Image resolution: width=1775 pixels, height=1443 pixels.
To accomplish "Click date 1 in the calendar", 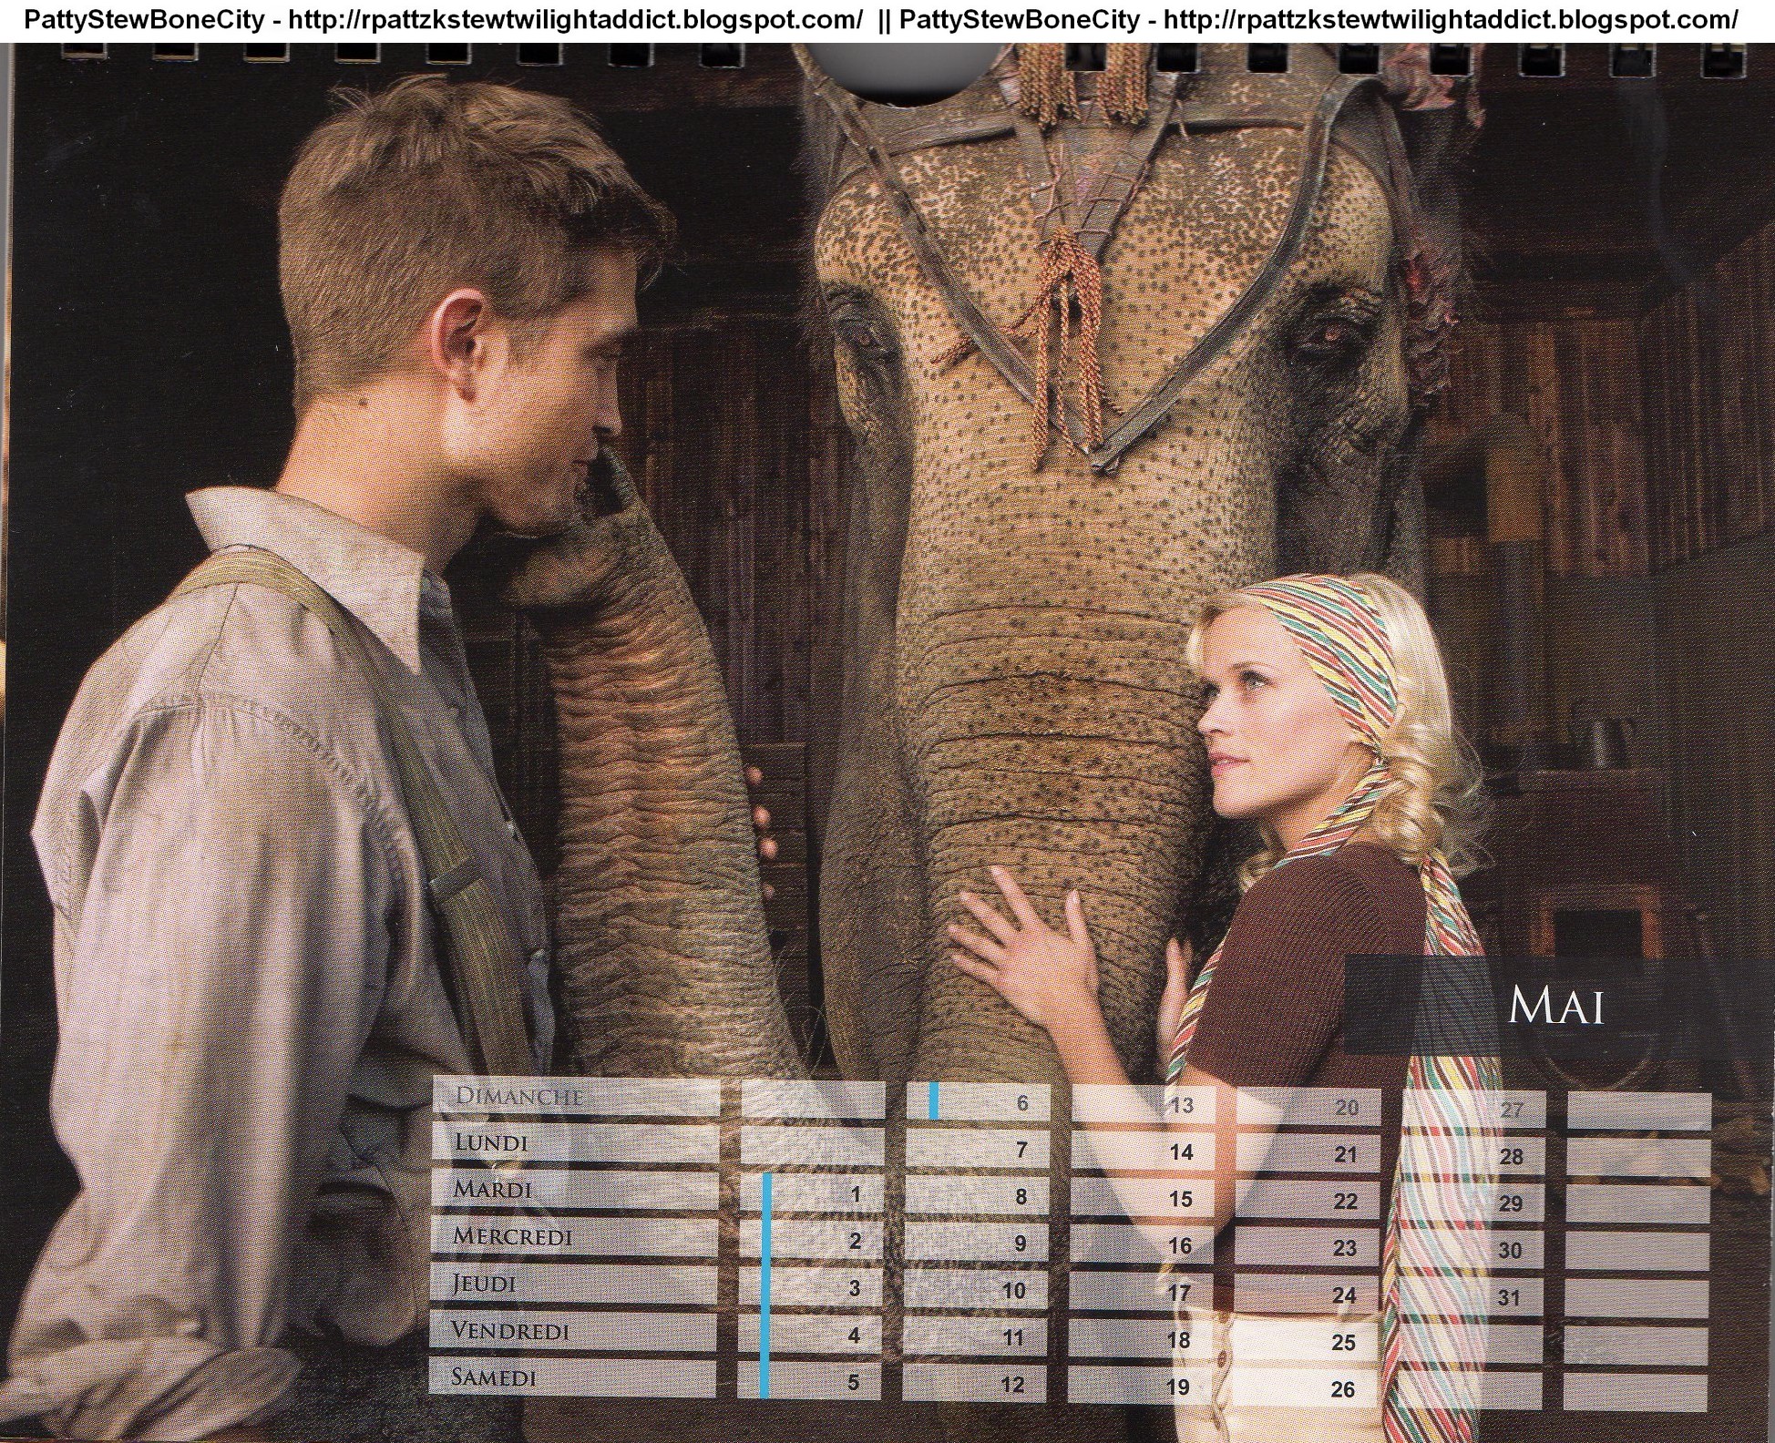I will [855, 1194].
